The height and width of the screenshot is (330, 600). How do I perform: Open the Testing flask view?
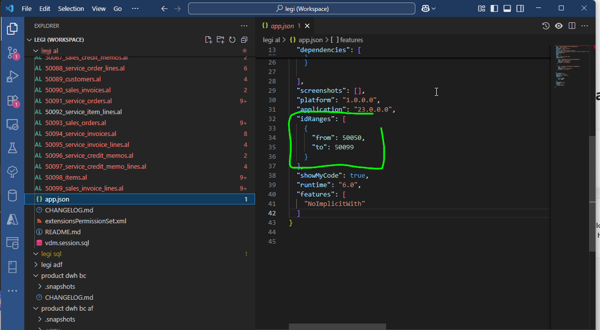pos(12,148)
